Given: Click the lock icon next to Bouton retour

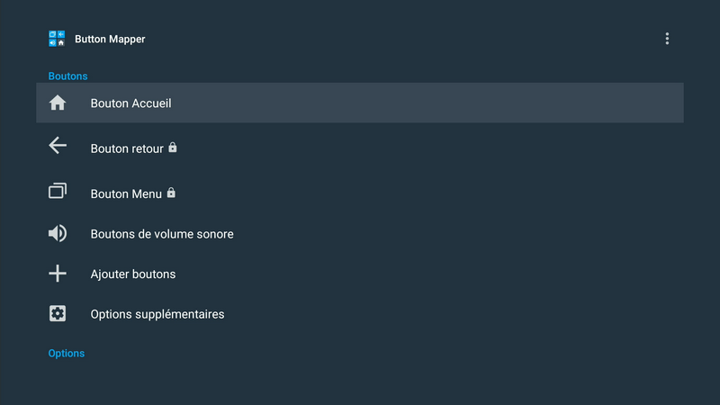Looking at the screenshot, I should click(173, 148).
